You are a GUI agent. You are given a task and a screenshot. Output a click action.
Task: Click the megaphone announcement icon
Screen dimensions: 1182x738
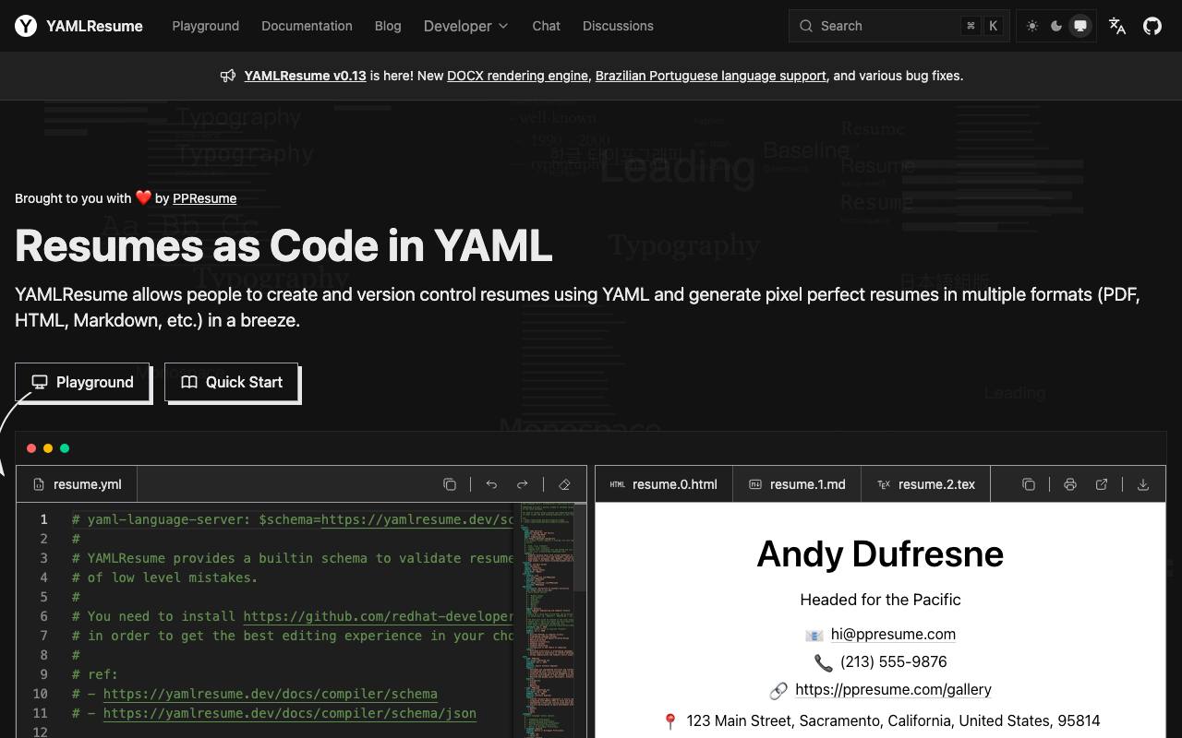[x=228, y=76]
